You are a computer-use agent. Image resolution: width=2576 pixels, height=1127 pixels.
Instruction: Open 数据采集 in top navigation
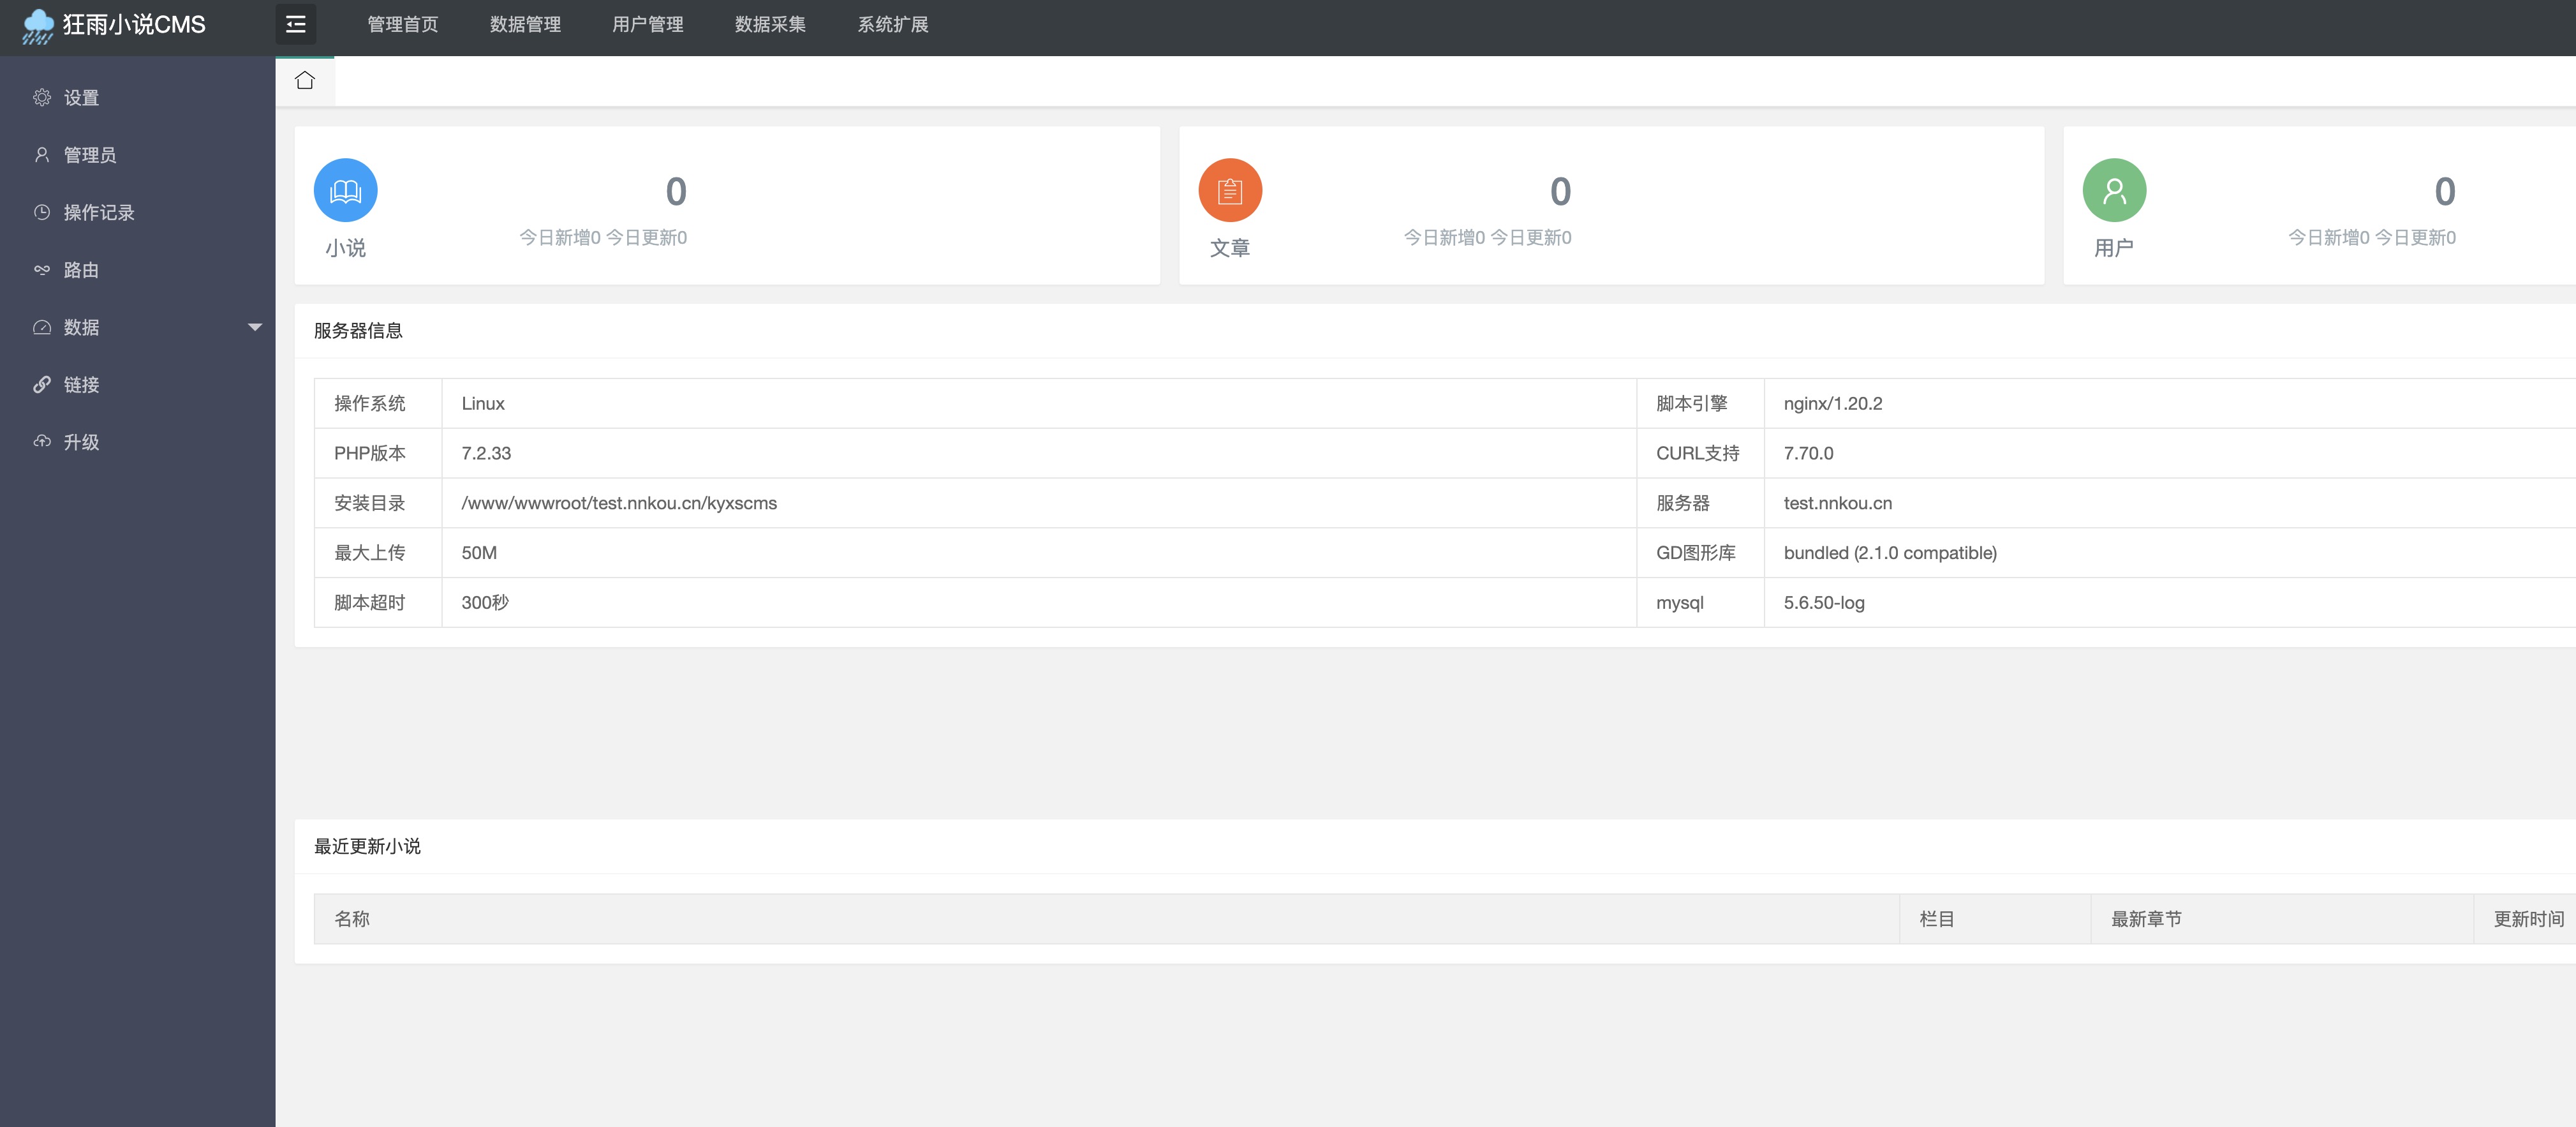pyautogui.click(x=770, y=25)
